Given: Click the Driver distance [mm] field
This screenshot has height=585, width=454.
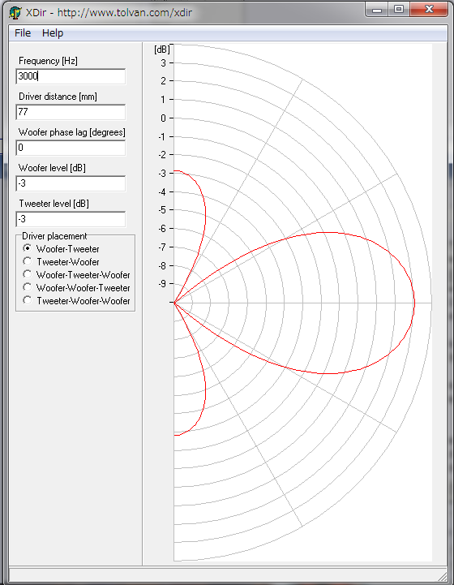Looking at the screenshot, I should point(71,112).
